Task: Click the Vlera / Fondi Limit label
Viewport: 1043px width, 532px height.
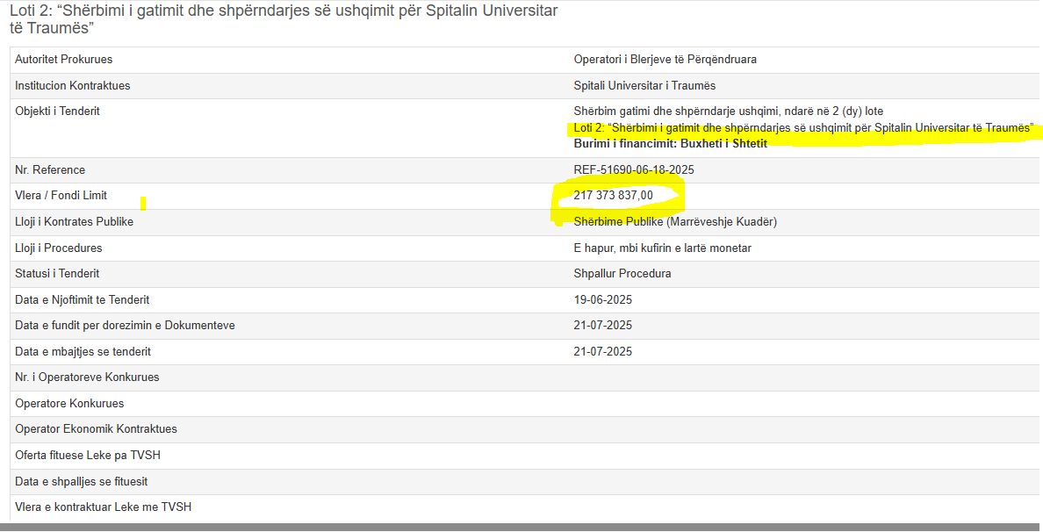Action: click(61, 196)
